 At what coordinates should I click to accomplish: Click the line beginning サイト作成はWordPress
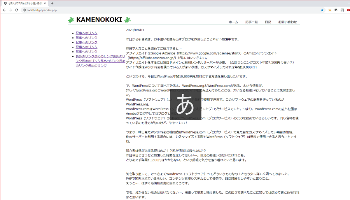[x=192, y=67]
